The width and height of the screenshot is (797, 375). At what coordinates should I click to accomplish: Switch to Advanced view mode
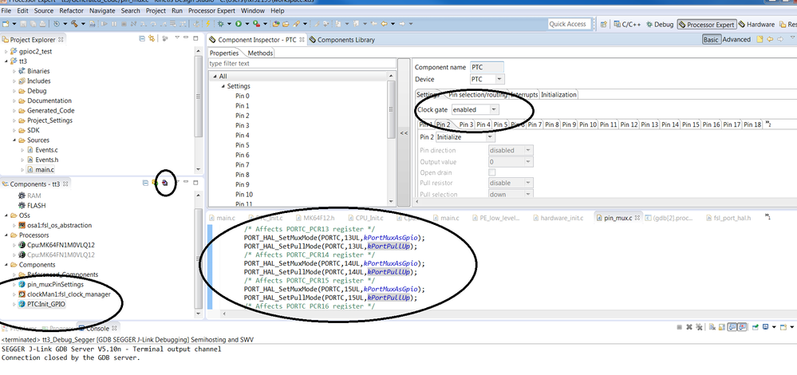736,39
